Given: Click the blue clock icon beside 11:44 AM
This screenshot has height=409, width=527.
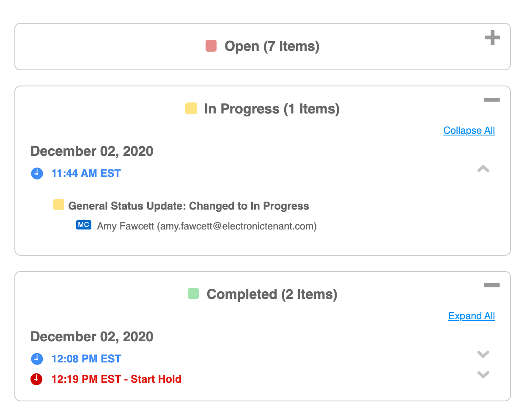Looking at the screenshot, I should (37, 173).
